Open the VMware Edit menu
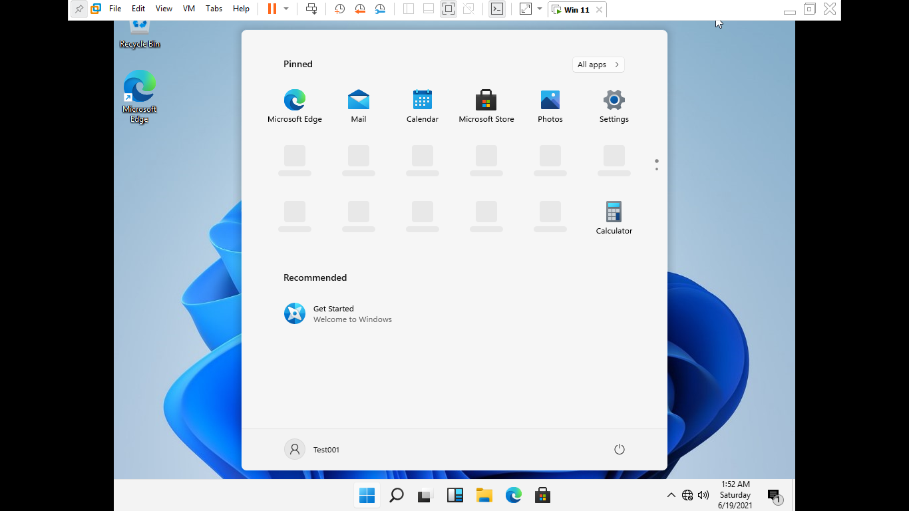The height and width of the screenshot is (511, 909). coord(138,9)
